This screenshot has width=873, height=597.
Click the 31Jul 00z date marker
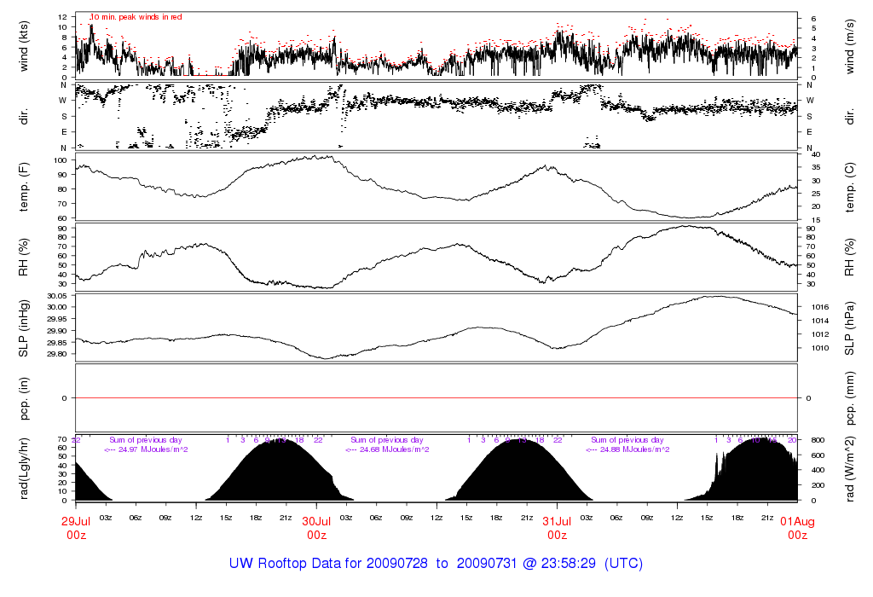(557, 527)
